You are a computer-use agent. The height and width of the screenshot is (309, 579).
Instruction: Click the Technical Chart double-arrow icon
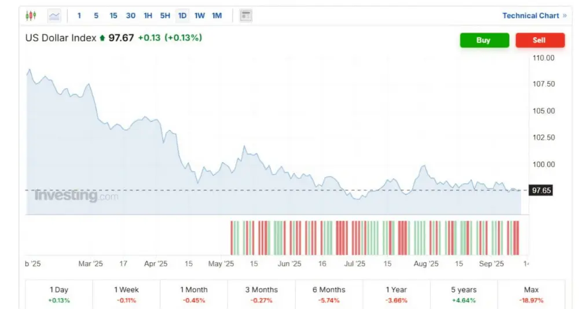pyautogui.click(x=565, y=16)
